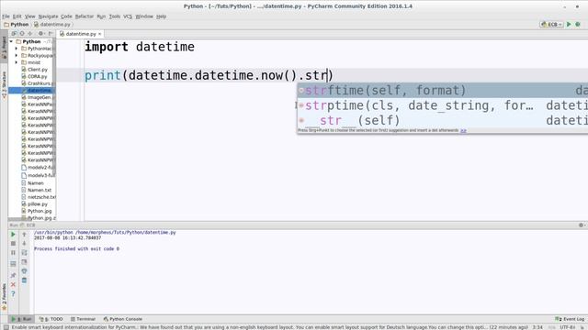The width and height of the screenshot is (588, 330).
Task: Open the Window menu
Action: (144, 16)
